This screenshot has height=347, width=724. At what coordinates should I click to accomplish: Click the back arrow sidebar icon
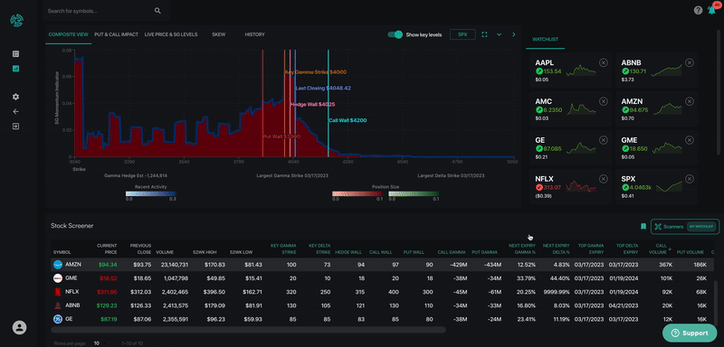16,111
